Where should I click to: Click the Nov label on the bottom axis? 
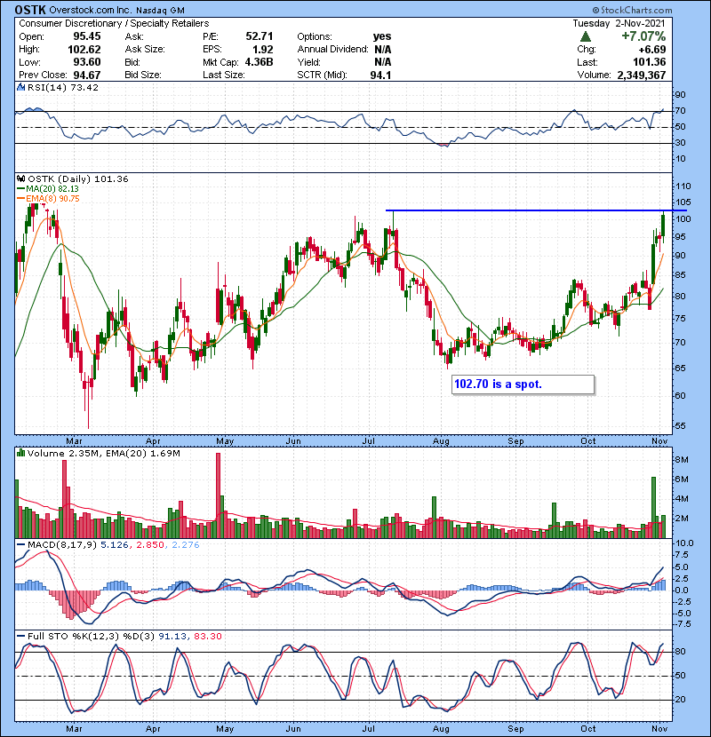[x=659, y=728]
